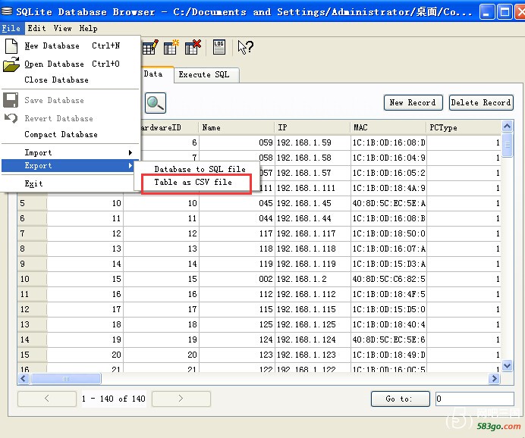The width and height of the screenshot is (525, 438).
Task: Select cell with IP 192.168.1.45
Action: [x=313, y=203]
